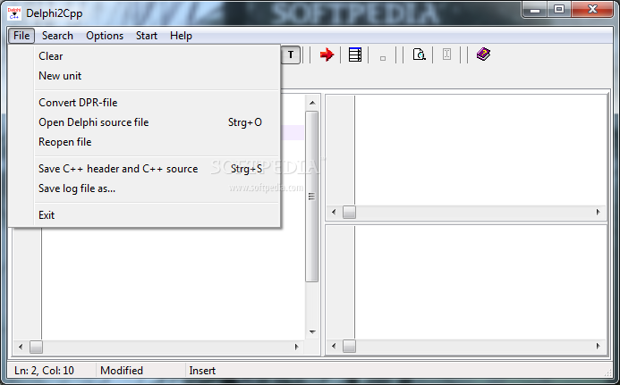620x385 pixels.
Task: Click lower right pane scroll left arrow
Action: (334, 347)
